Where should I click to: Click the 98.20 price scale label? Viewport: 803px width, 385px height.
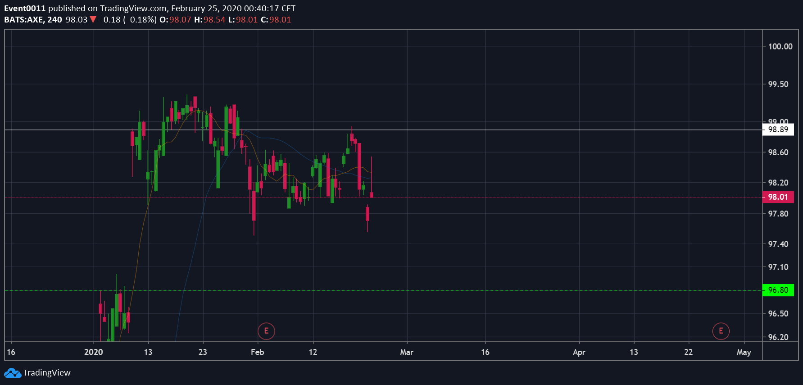[778, 183]
